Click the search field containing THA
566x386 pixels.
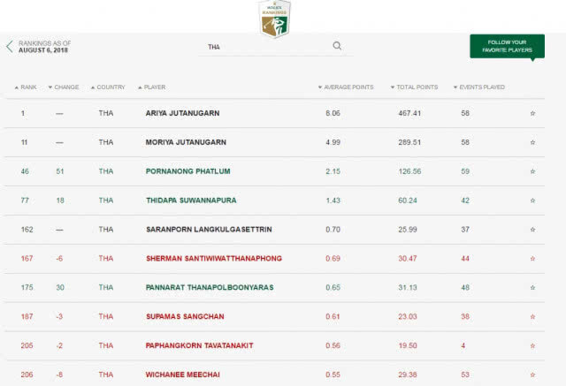(275, 47)
